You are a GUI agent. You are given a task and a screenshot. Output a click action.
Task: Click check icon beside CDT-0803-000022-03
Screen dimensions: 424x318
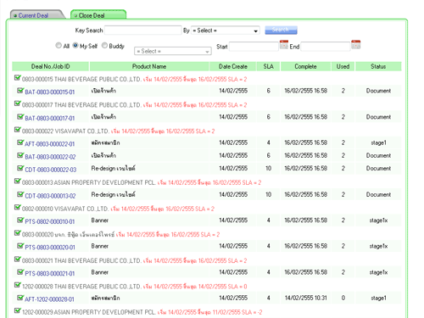tap(20, 168)
